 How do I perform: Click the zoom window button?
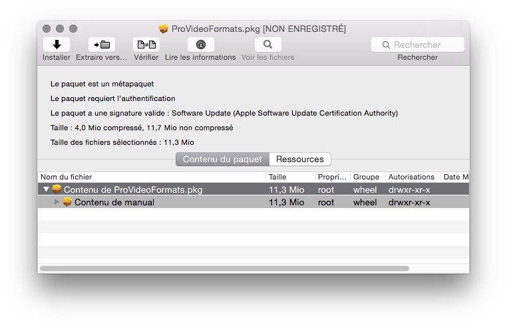[73, 29]
